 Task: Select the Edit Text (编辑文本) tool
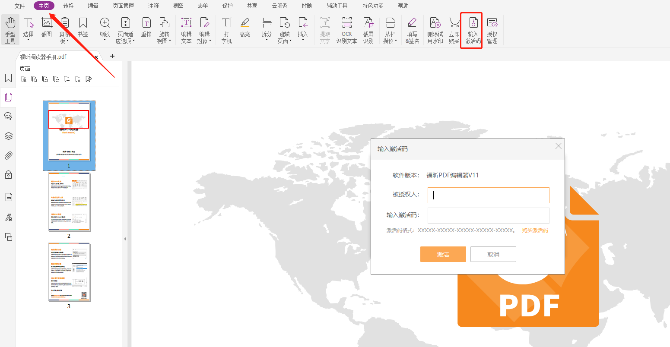[186, 29]
